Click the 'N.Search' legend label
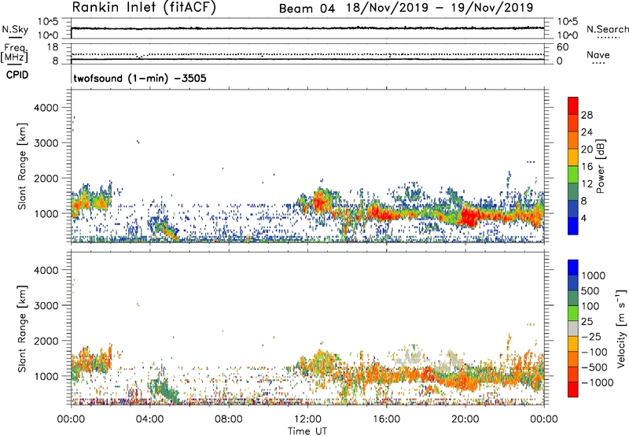The image size is (629, 436). coord(607,29)
